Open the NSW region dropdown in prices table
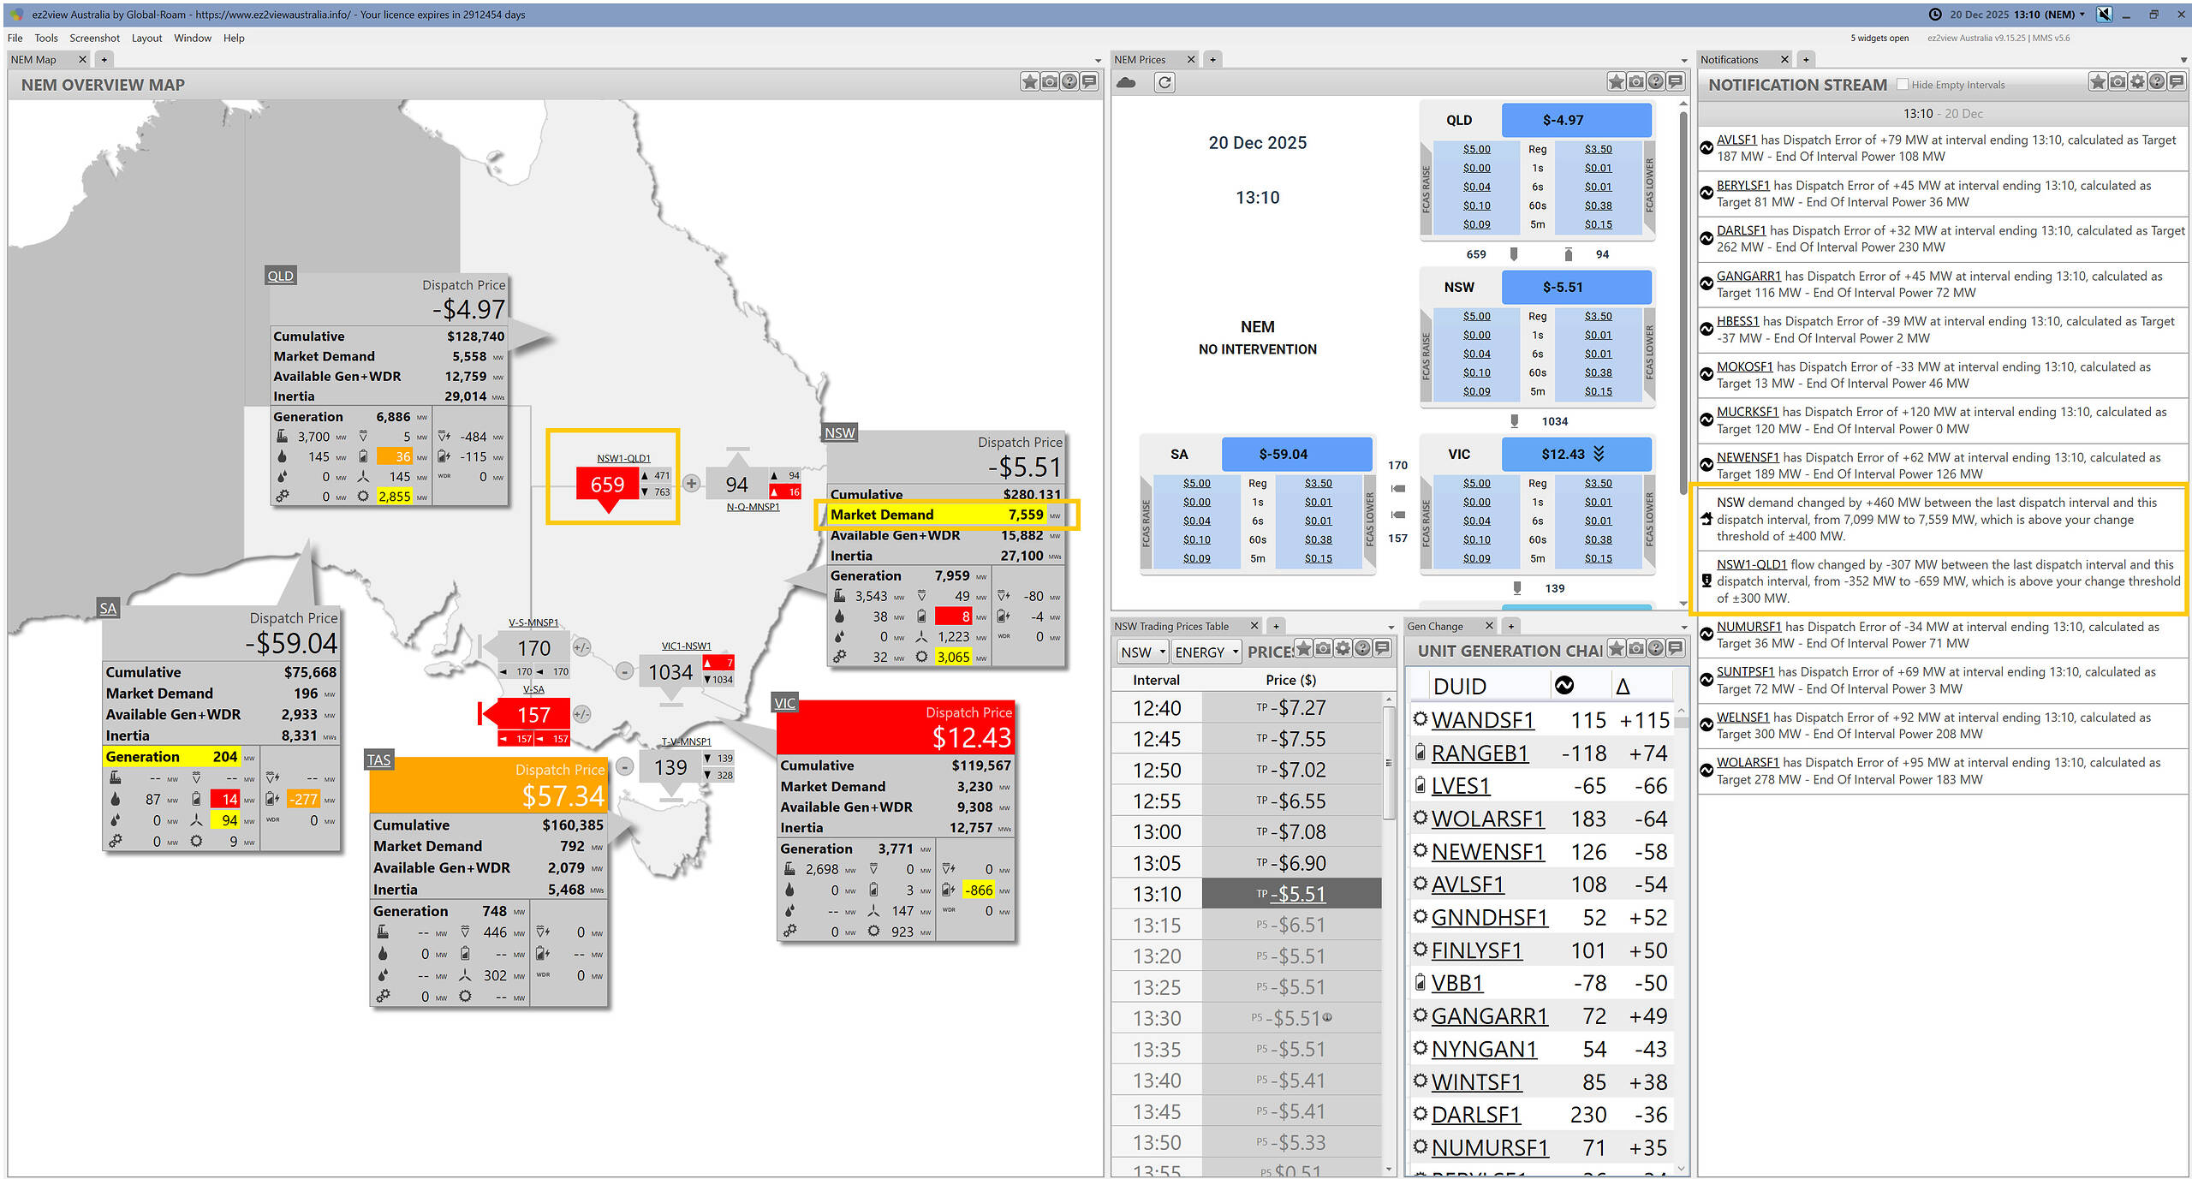This screenshot has width=2192, height=1179. coord(1143,652)
